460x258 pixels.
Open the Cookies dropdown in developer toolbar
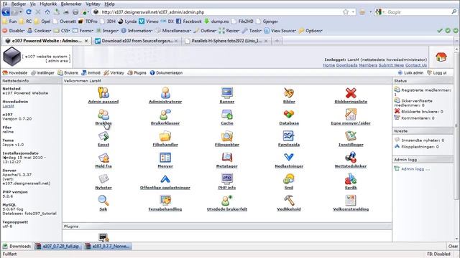click(x=40, y=30)
